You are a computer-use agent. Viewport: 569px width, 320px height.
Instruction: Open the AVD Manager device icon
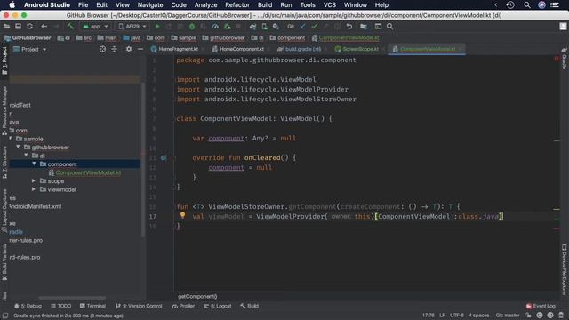[265, 27]
